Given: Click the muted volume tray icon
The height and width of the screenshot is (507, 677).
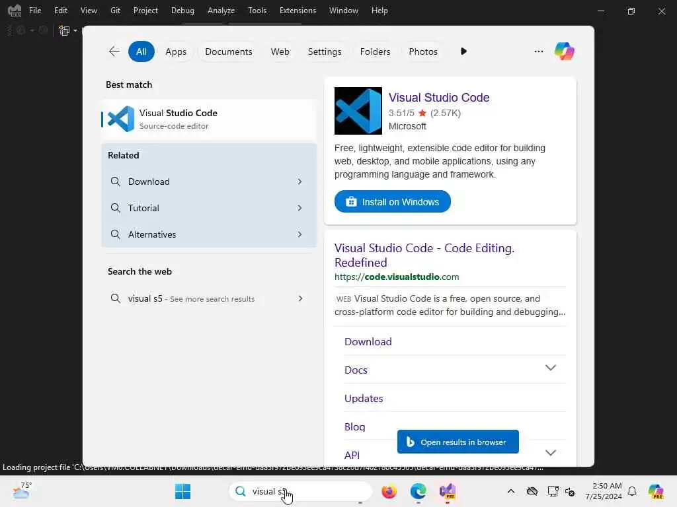Looking at the screenshot, I should (x=570, y=491).
